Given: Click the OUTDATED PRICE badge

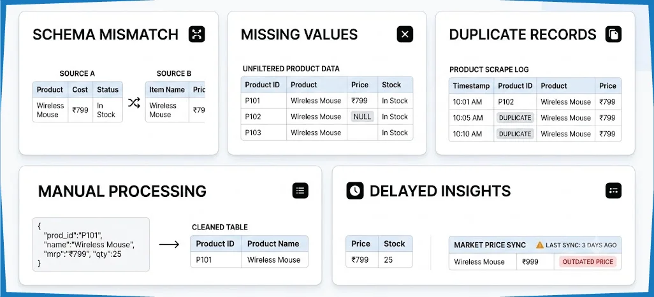Looking at the screenshot, I should point(588,262).
